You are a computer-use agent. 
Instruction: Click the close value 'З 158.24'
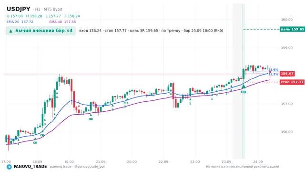[72, 16]
